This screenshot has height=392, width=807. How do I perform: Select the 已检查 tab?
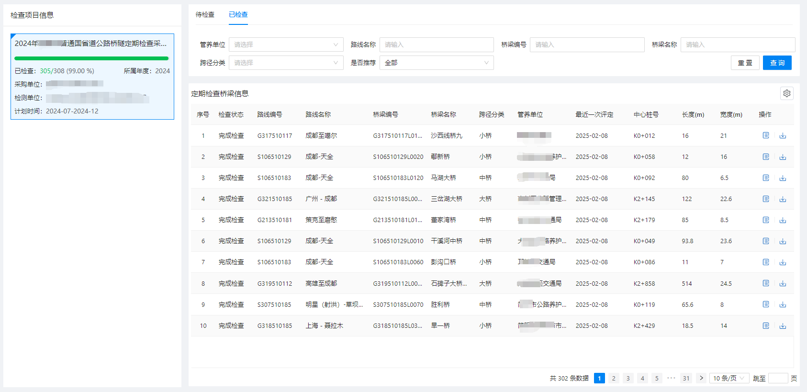click(238, 14)
